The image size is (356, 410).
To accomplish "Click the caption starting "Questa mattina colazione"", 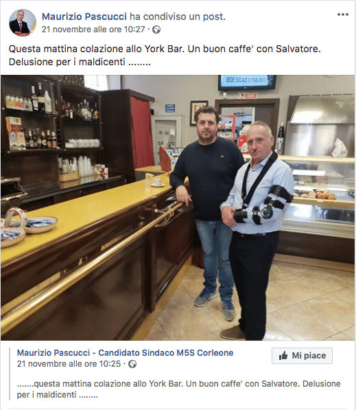I will point(165,56).
